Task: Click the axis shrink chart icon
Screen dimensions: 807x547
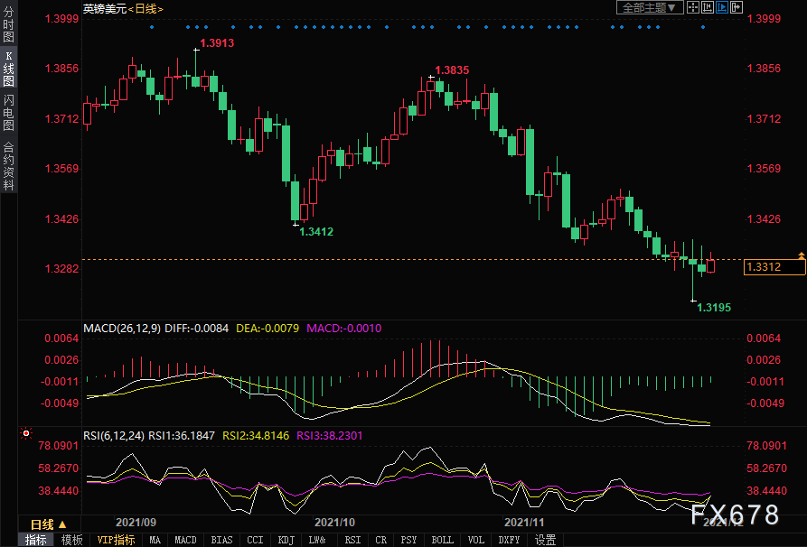Action: (708, 7)
